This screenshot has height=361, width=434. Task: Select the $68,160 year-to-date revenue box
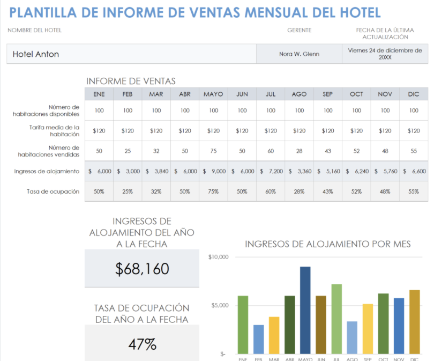click(142, 269)
